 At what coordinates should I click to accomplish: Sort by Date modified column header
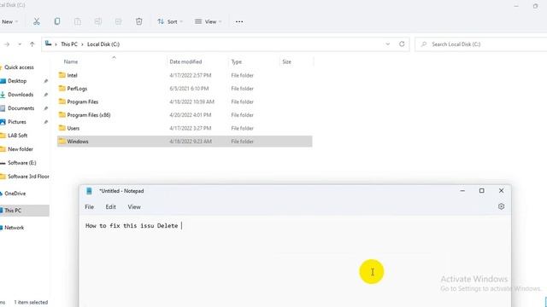click(185, 61)
